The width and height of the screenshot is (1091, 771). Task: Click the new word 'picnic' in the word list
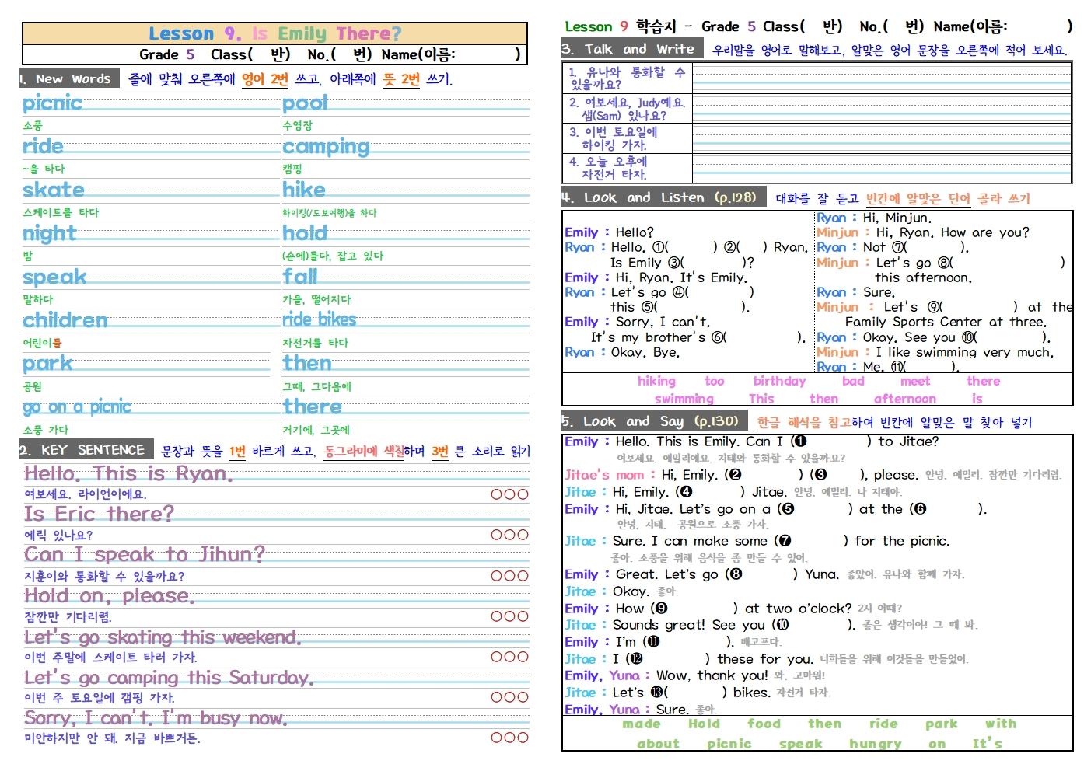click(x=52, y=103)
